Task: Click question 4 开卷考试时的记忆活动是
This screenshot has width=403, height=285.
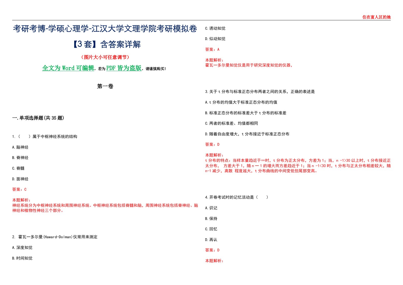Action: click(x=237, y=197)
